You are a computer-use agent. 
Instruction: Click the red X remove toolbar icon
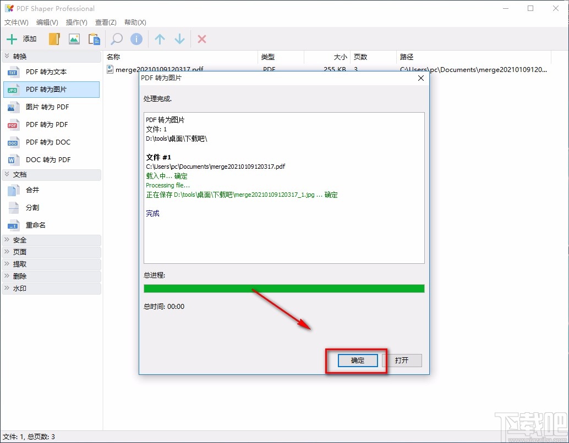point(201,38)
